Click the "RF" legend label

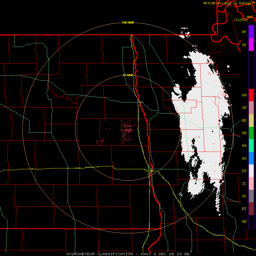pos(244,32)
